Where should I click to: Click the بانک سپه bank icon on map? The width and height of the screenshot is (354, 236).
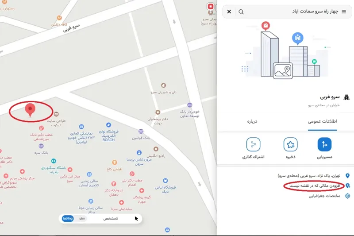41,146
